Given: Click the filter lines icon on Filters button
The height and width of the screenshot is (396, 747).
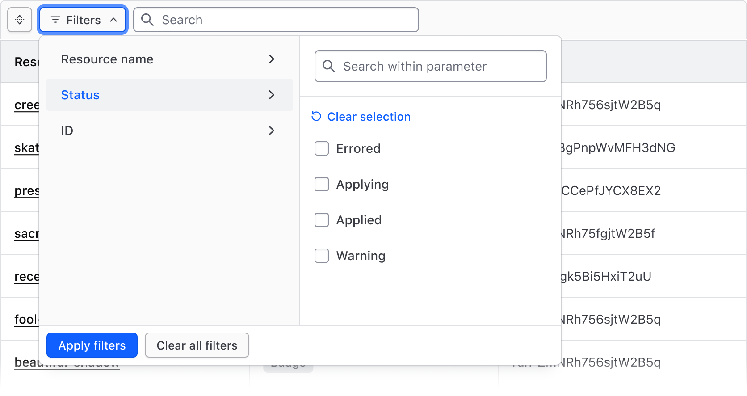Looking at the screenshot, I should (55, 20).
